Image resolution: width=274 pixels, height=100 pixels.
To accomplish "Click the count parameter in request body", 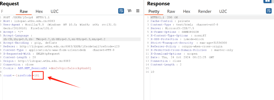I will click(x=7, y=75).
